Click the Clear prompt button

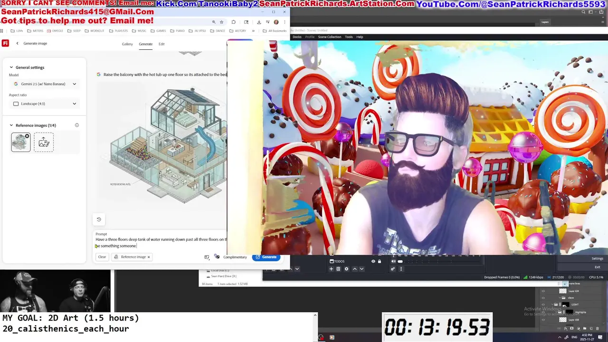(x=102, y=257)
